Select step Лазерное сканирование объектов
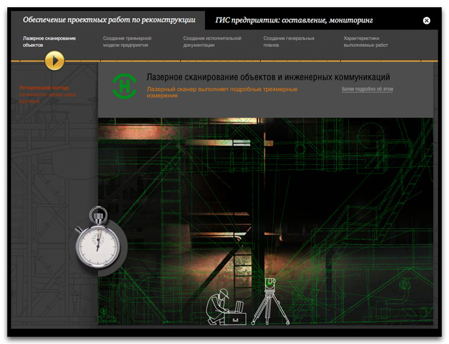Screen dimensions: 449x344 coord(48,40)
